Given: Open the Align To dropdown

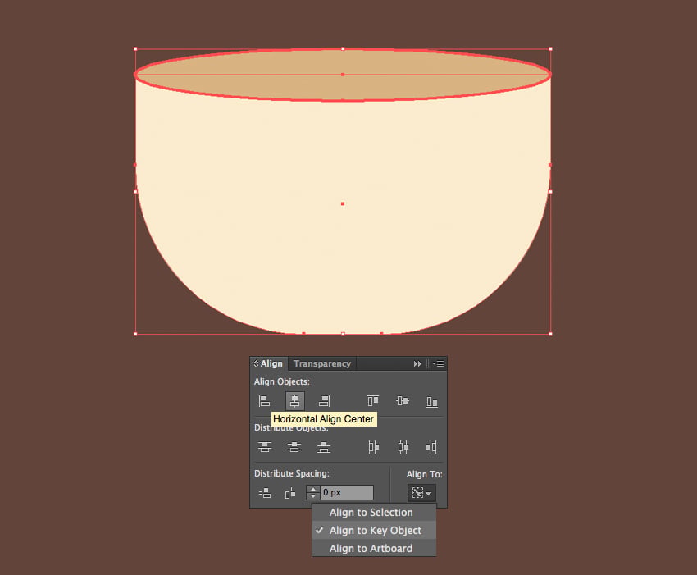Looking at the screenshot, I should 421,493.
